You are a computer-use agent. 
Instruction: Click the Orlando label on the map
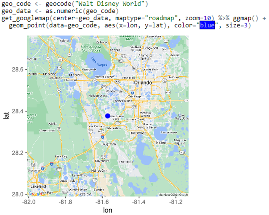click(143, 83)
